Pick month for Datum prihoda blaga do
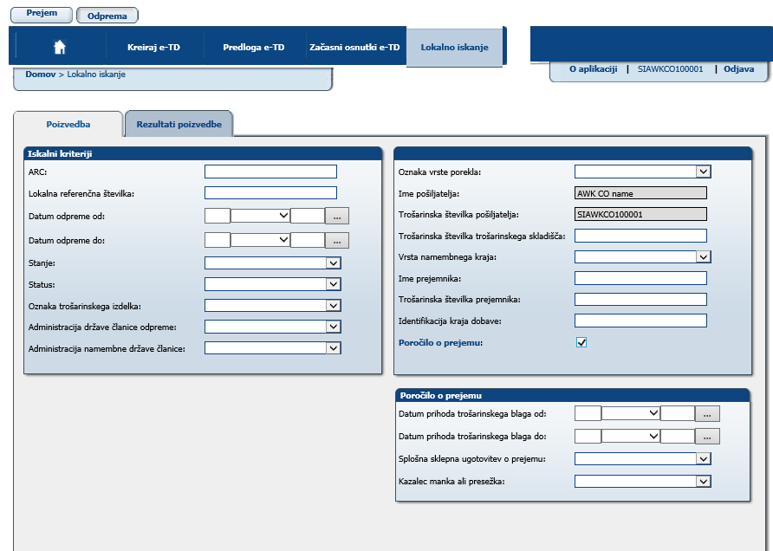Image resolution: width=773 pixels, height=551 pixels. coord(631,436)
